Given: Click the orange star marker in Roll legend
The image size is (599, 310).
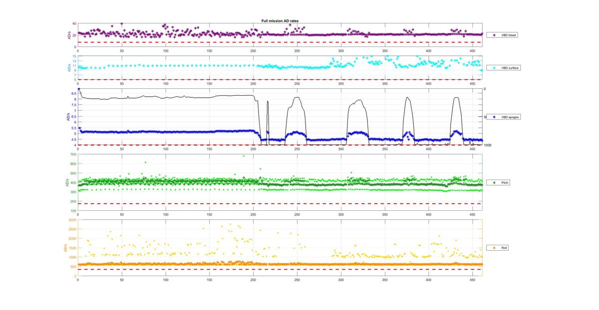Looking at the screenshot, I should (494, 248).
